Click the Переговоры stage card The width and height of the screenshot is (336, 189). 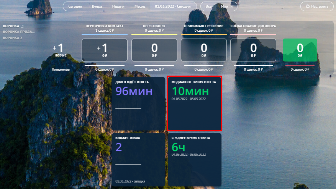click(x=154, y=50)
